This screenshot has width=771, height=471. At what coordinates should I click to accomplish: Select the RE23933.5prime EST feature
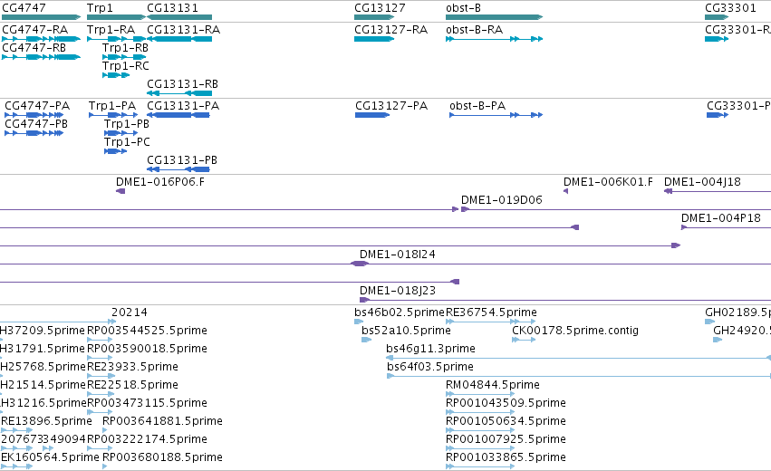click(101, 376)
